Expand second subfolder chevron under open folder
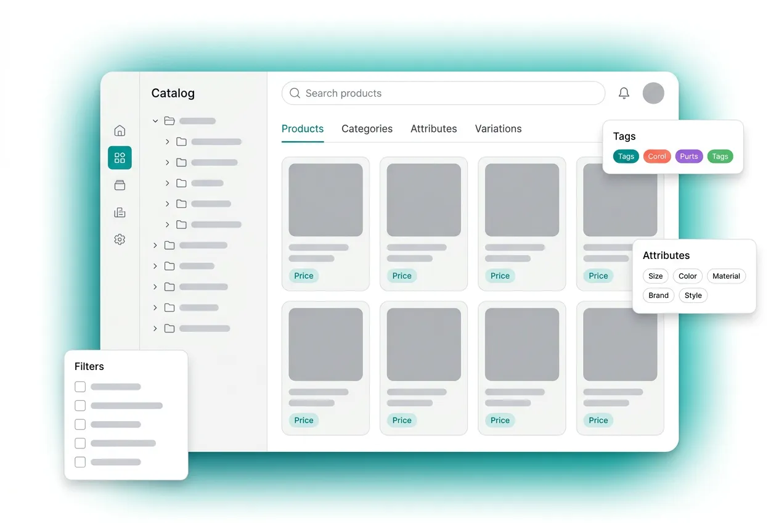 pos(167,162)
